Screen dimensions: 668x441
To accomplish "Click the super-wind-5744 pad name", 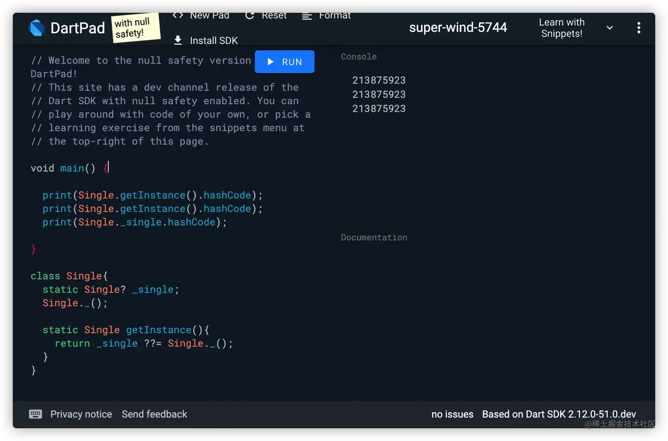I will (458, 27).
